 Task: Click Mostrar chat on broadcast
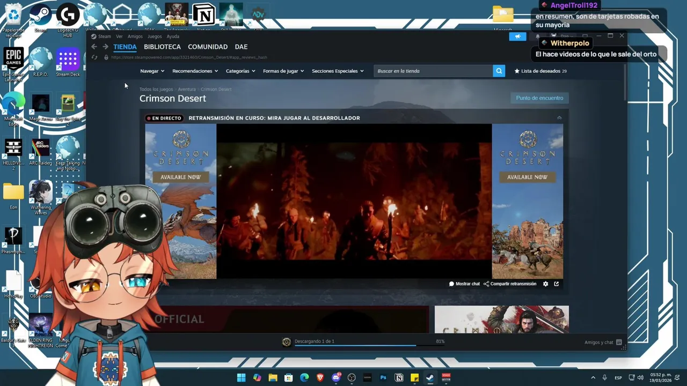[x=464, y=284]
